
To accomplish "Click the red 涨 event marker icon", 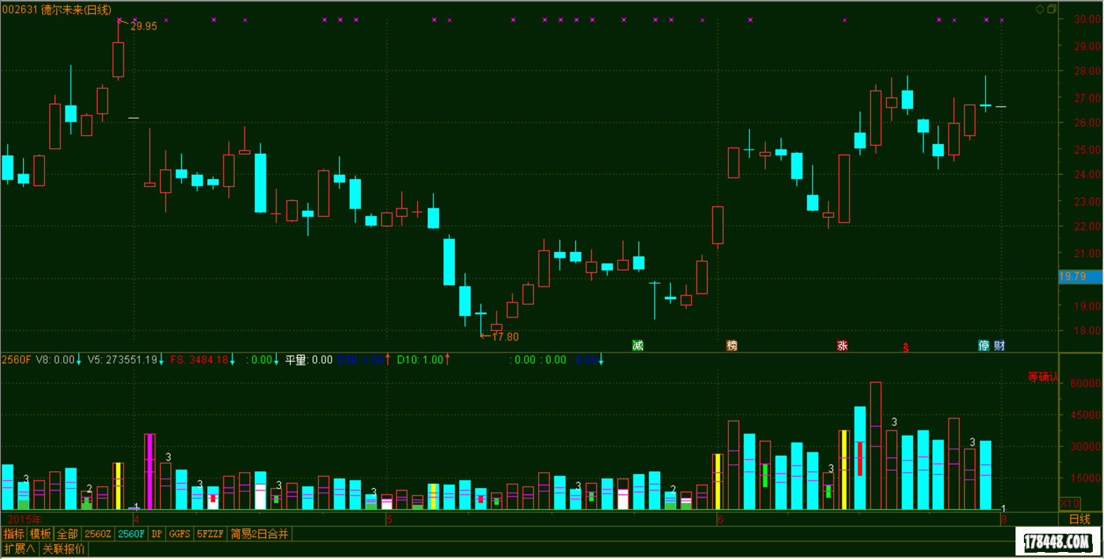I will coord(842,346).
